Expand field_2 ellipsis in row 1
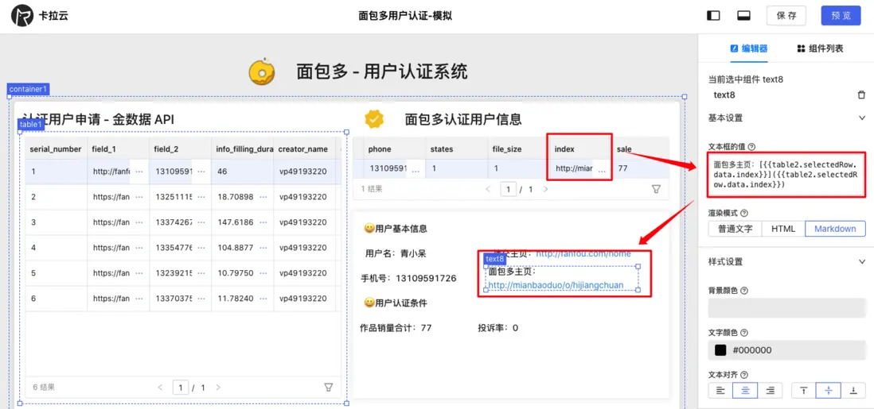874x409 pixels. pos(201,172)
